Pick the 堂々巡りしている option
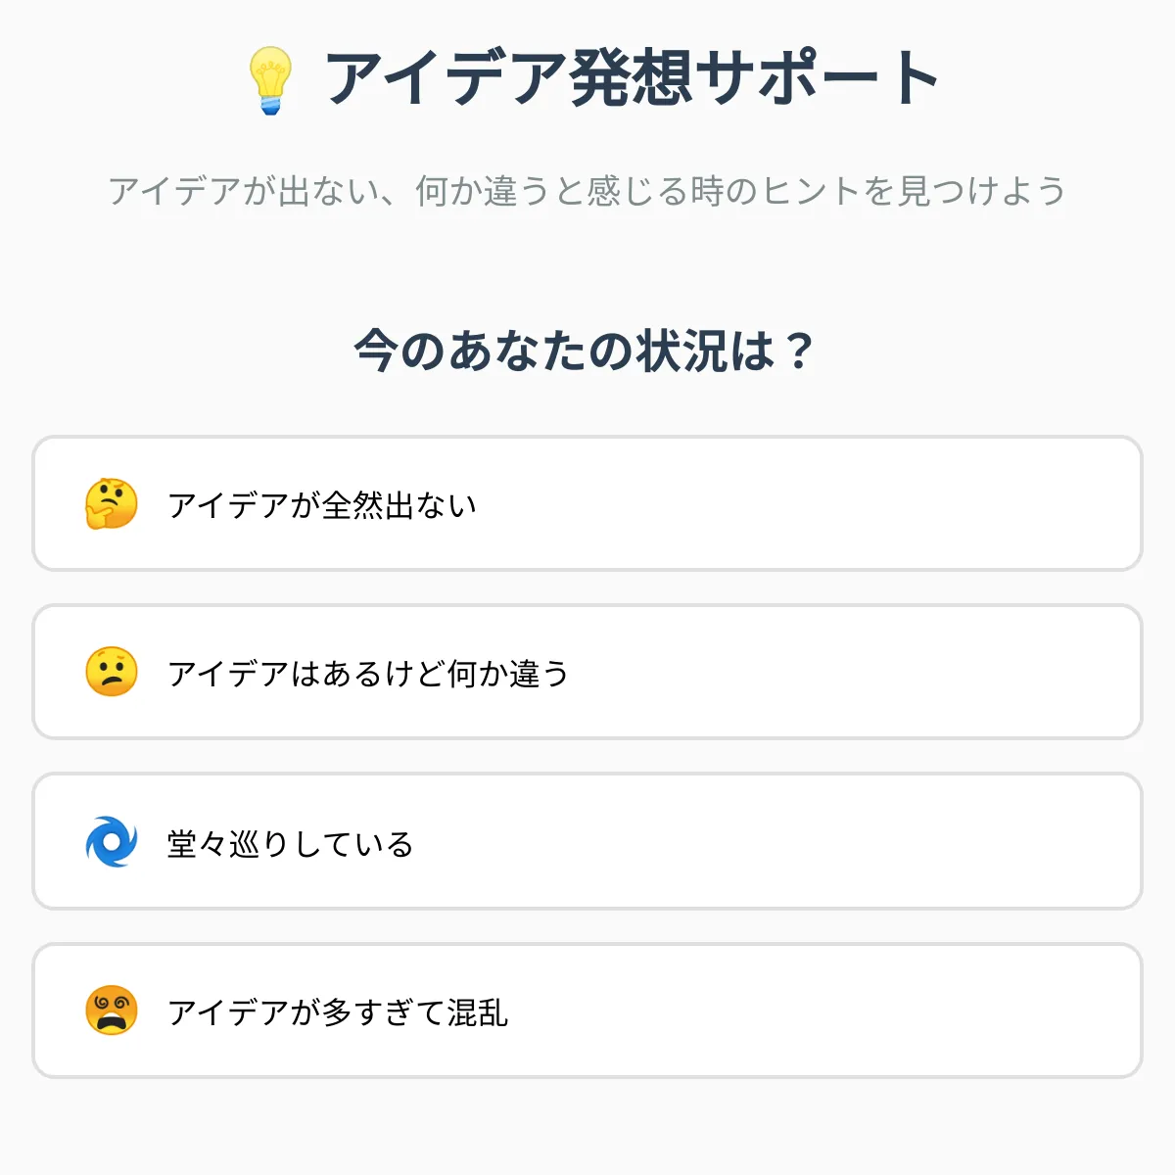Image resolution: width=1175 pixels, height=1175 pixels. 587,841
